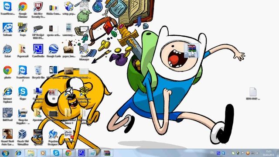Select the TeamViewer icon in the top-left corner
The width and height of the screenshot is (279, 157).
[x=7, y=7]
